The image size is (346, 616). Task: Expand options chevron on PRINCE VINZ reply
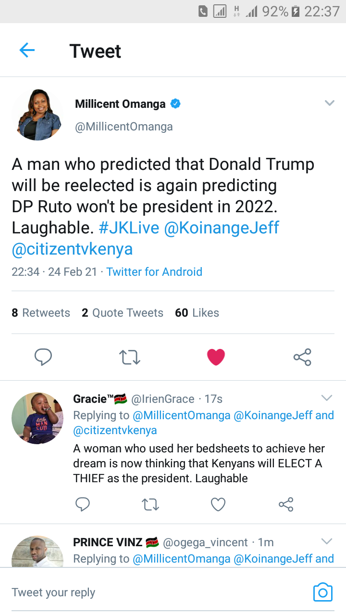(x=327, y=541)
